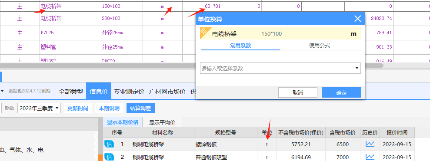Switch to 显示本期价格 tab
Image resolution: width=430 pixels, height=161 pixels.
[x=123, y=122]
